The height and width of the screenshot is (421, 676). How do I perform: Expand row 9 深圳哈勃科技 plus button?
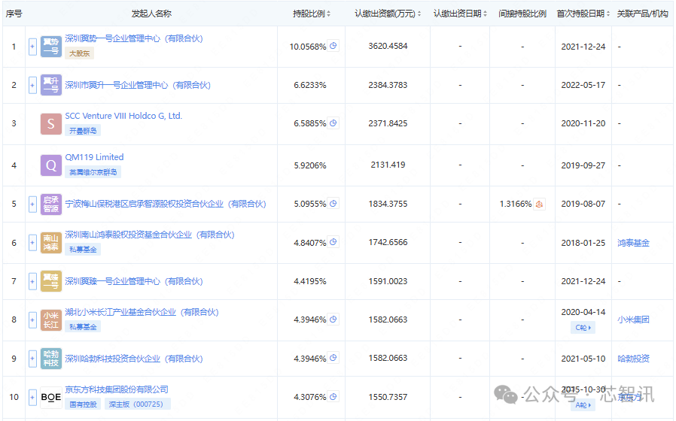[32, 359]
